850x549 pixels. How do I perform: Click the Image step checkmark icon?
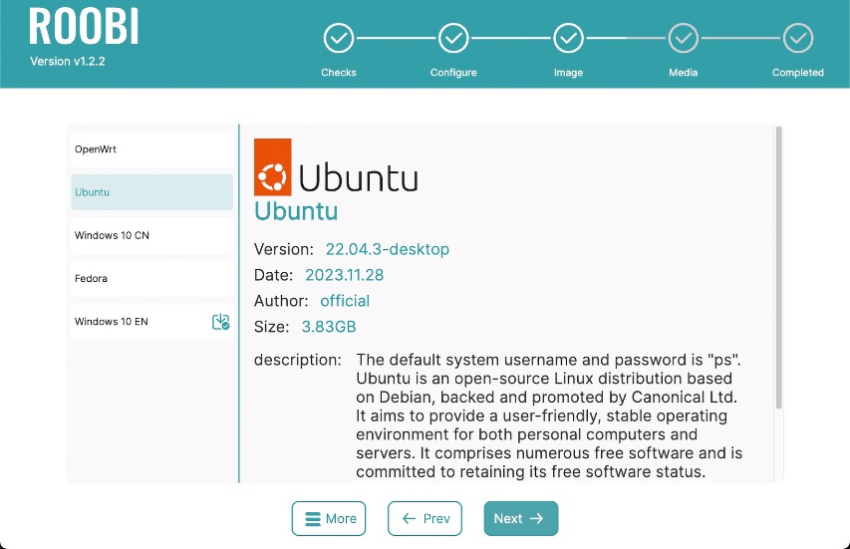coord(568,38)
